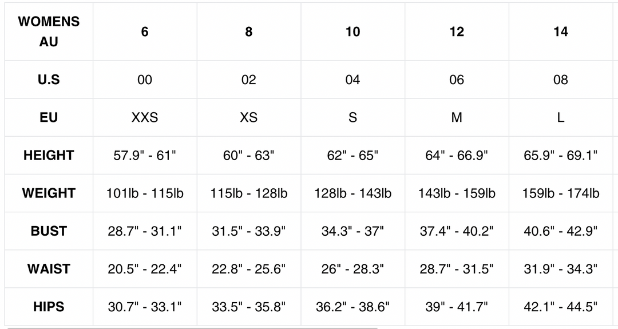The height and width of the screenshot is (329, 618).
Task: Select the 31.9" - 34.3" waist cell
Action: tap(560, 268)
